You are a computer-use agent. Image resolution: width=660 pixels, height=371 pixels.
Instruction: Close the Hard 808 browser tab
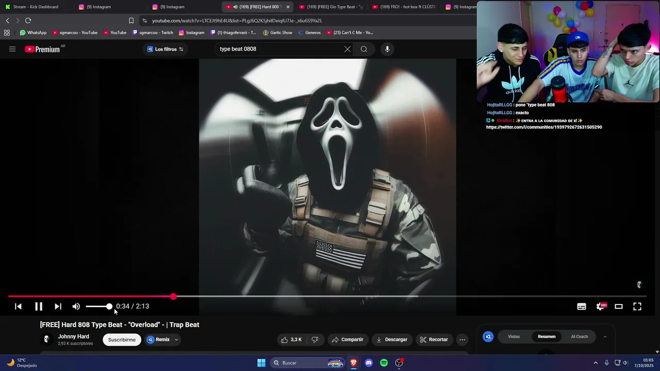tap(288, 7)
